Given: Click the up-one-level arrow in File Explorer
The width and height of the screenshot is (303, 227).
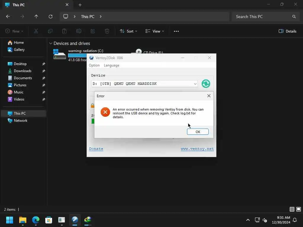Looking at the screenshot, I should (36, 17).
